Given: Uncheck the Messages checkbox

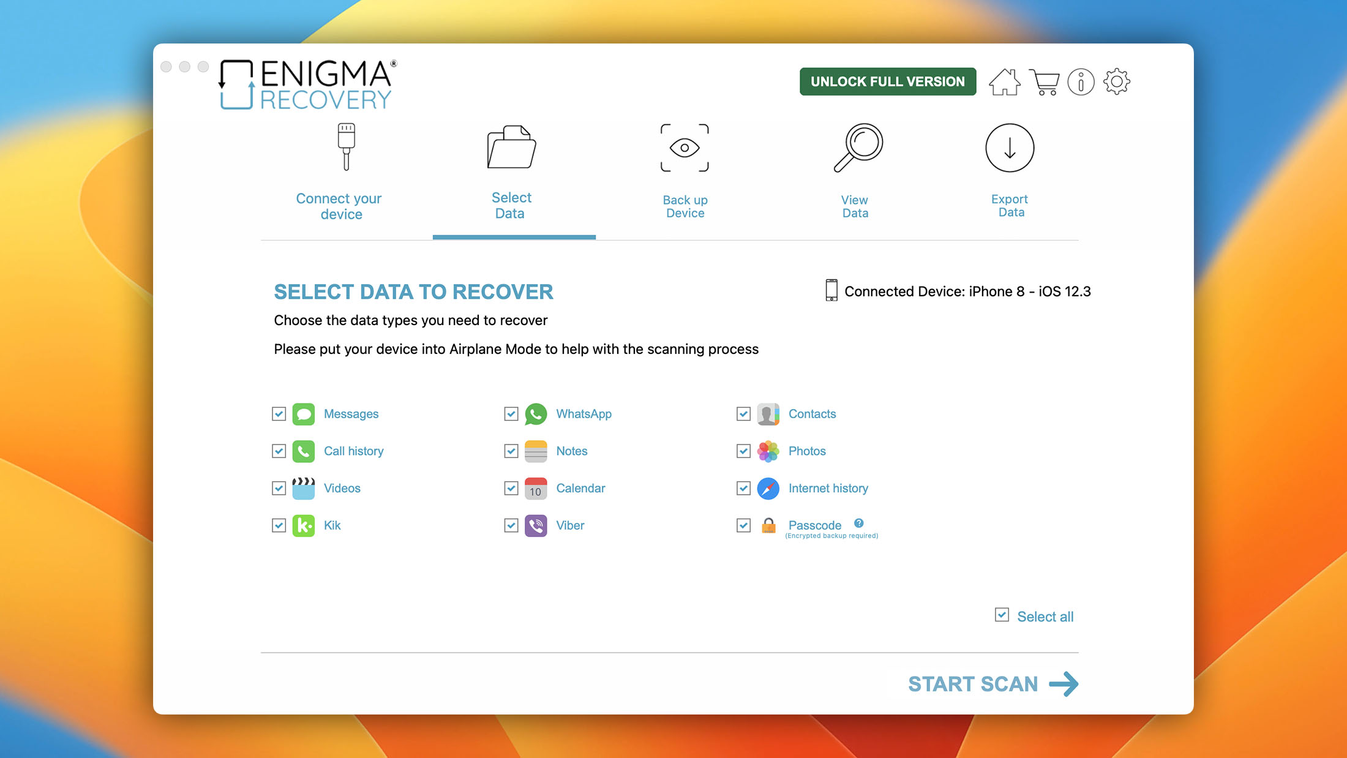Looking at the screenshot, I should tap(279, 414).
